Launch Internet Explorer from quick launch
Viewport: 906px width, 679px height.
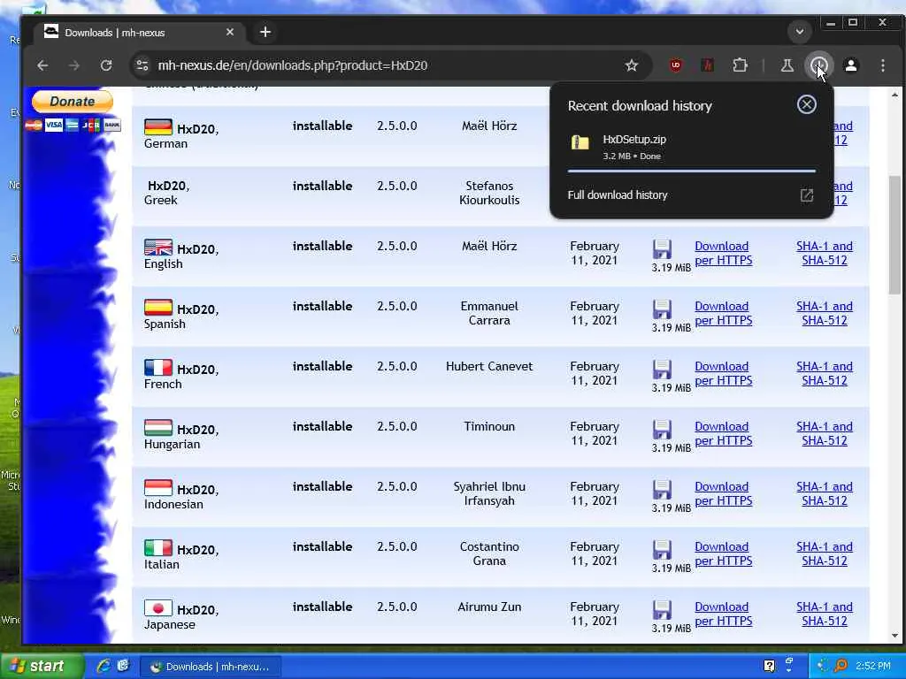[x=104, y=667]
